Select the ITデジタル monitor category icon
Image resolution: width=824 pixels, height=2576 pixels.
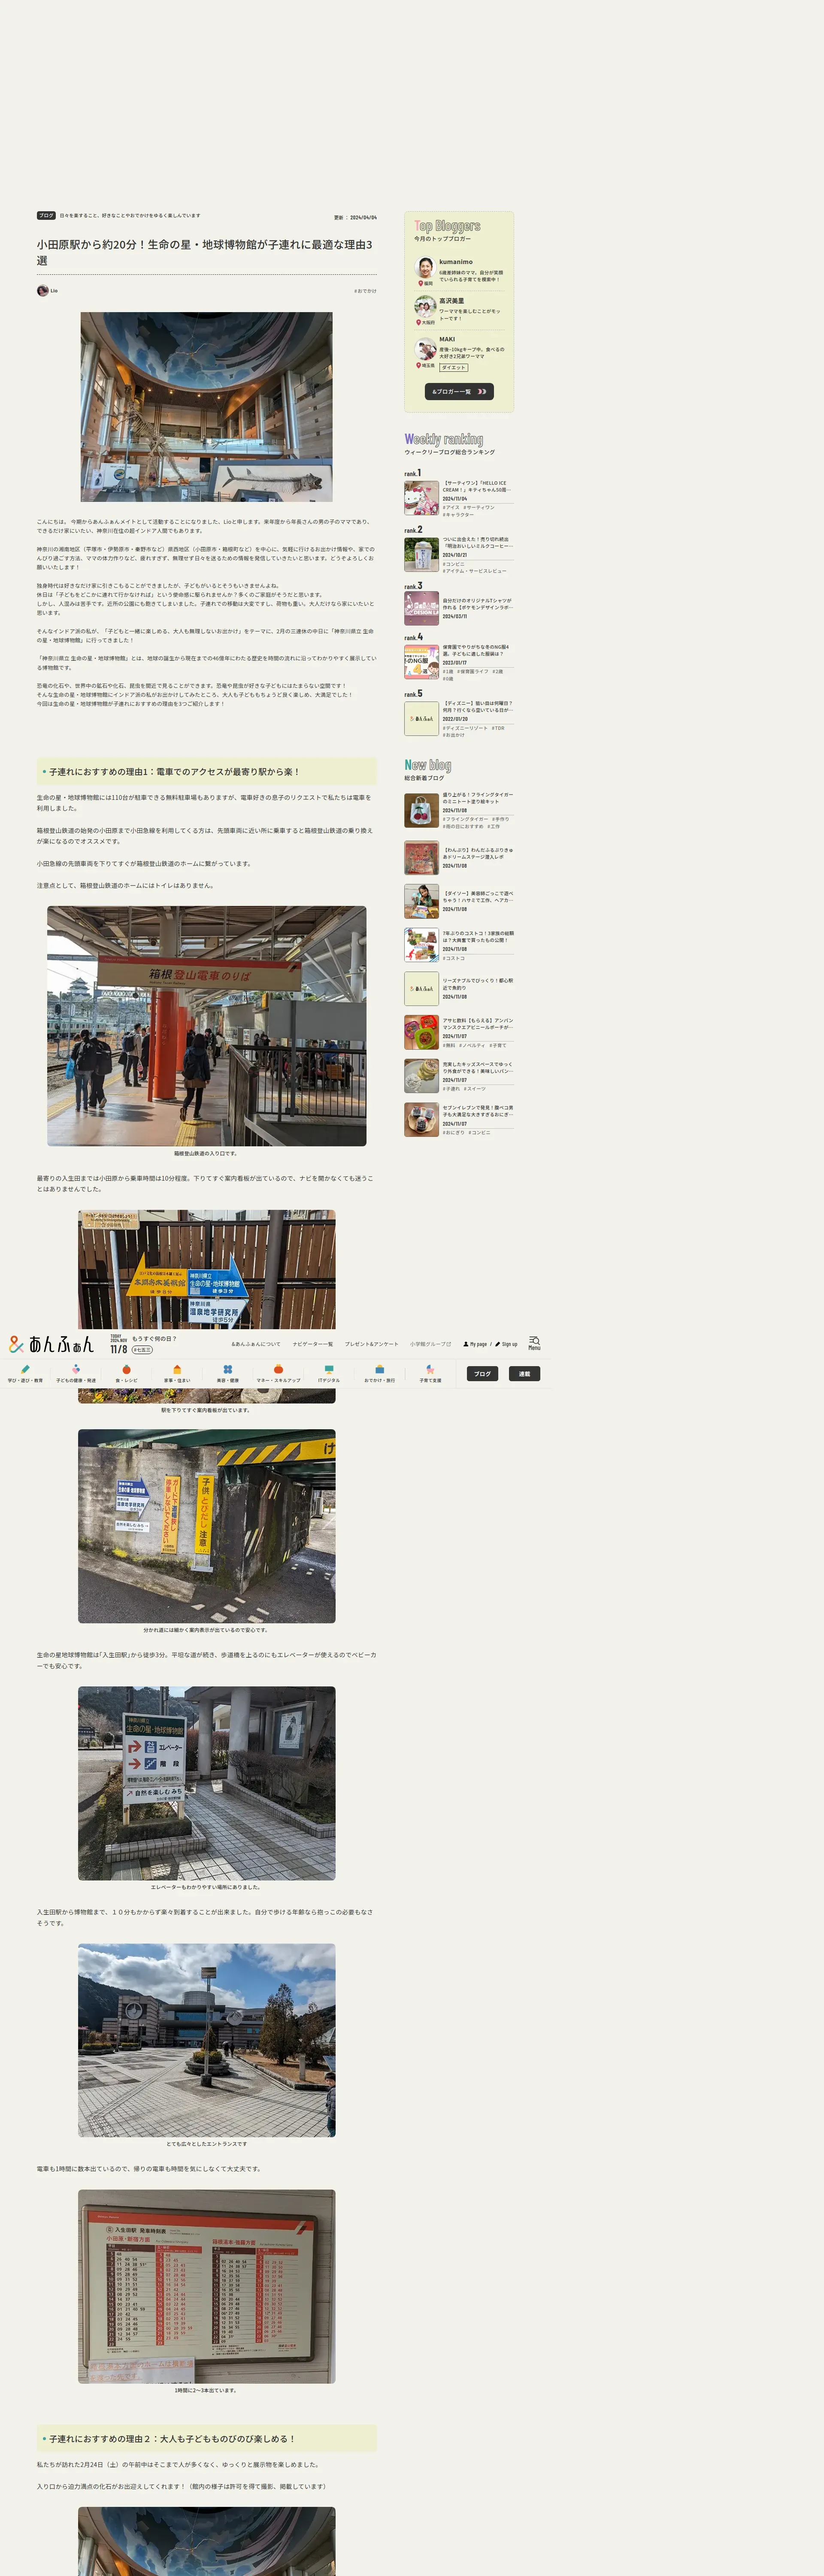tap(329, 1373)
